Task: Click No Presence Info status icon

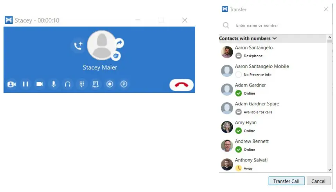Action: 239,74
